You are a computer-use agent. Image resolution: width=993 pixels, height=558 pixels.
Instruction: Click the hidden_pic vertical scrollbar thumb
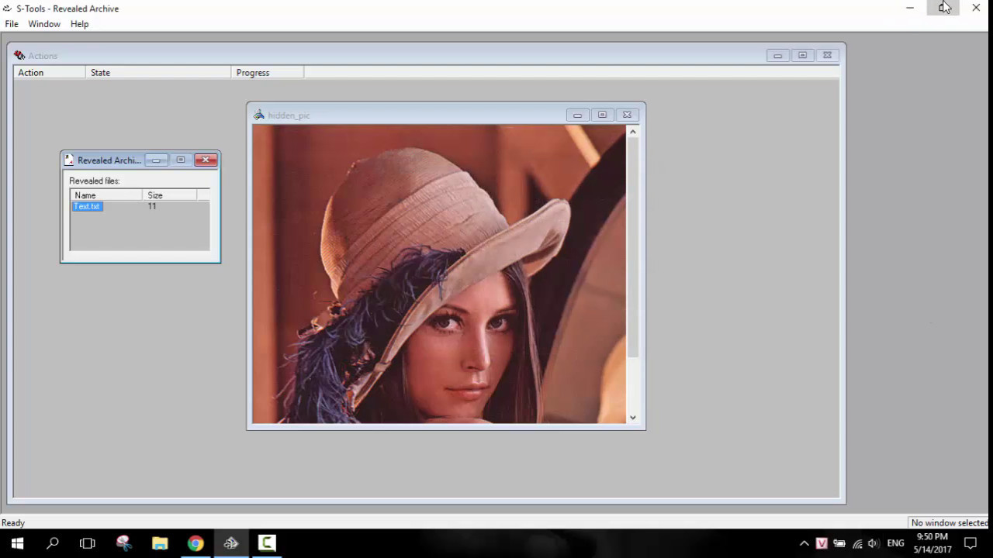(633, 248)
